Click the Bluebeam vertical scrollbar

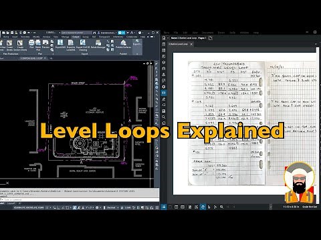tap(318, 125)
